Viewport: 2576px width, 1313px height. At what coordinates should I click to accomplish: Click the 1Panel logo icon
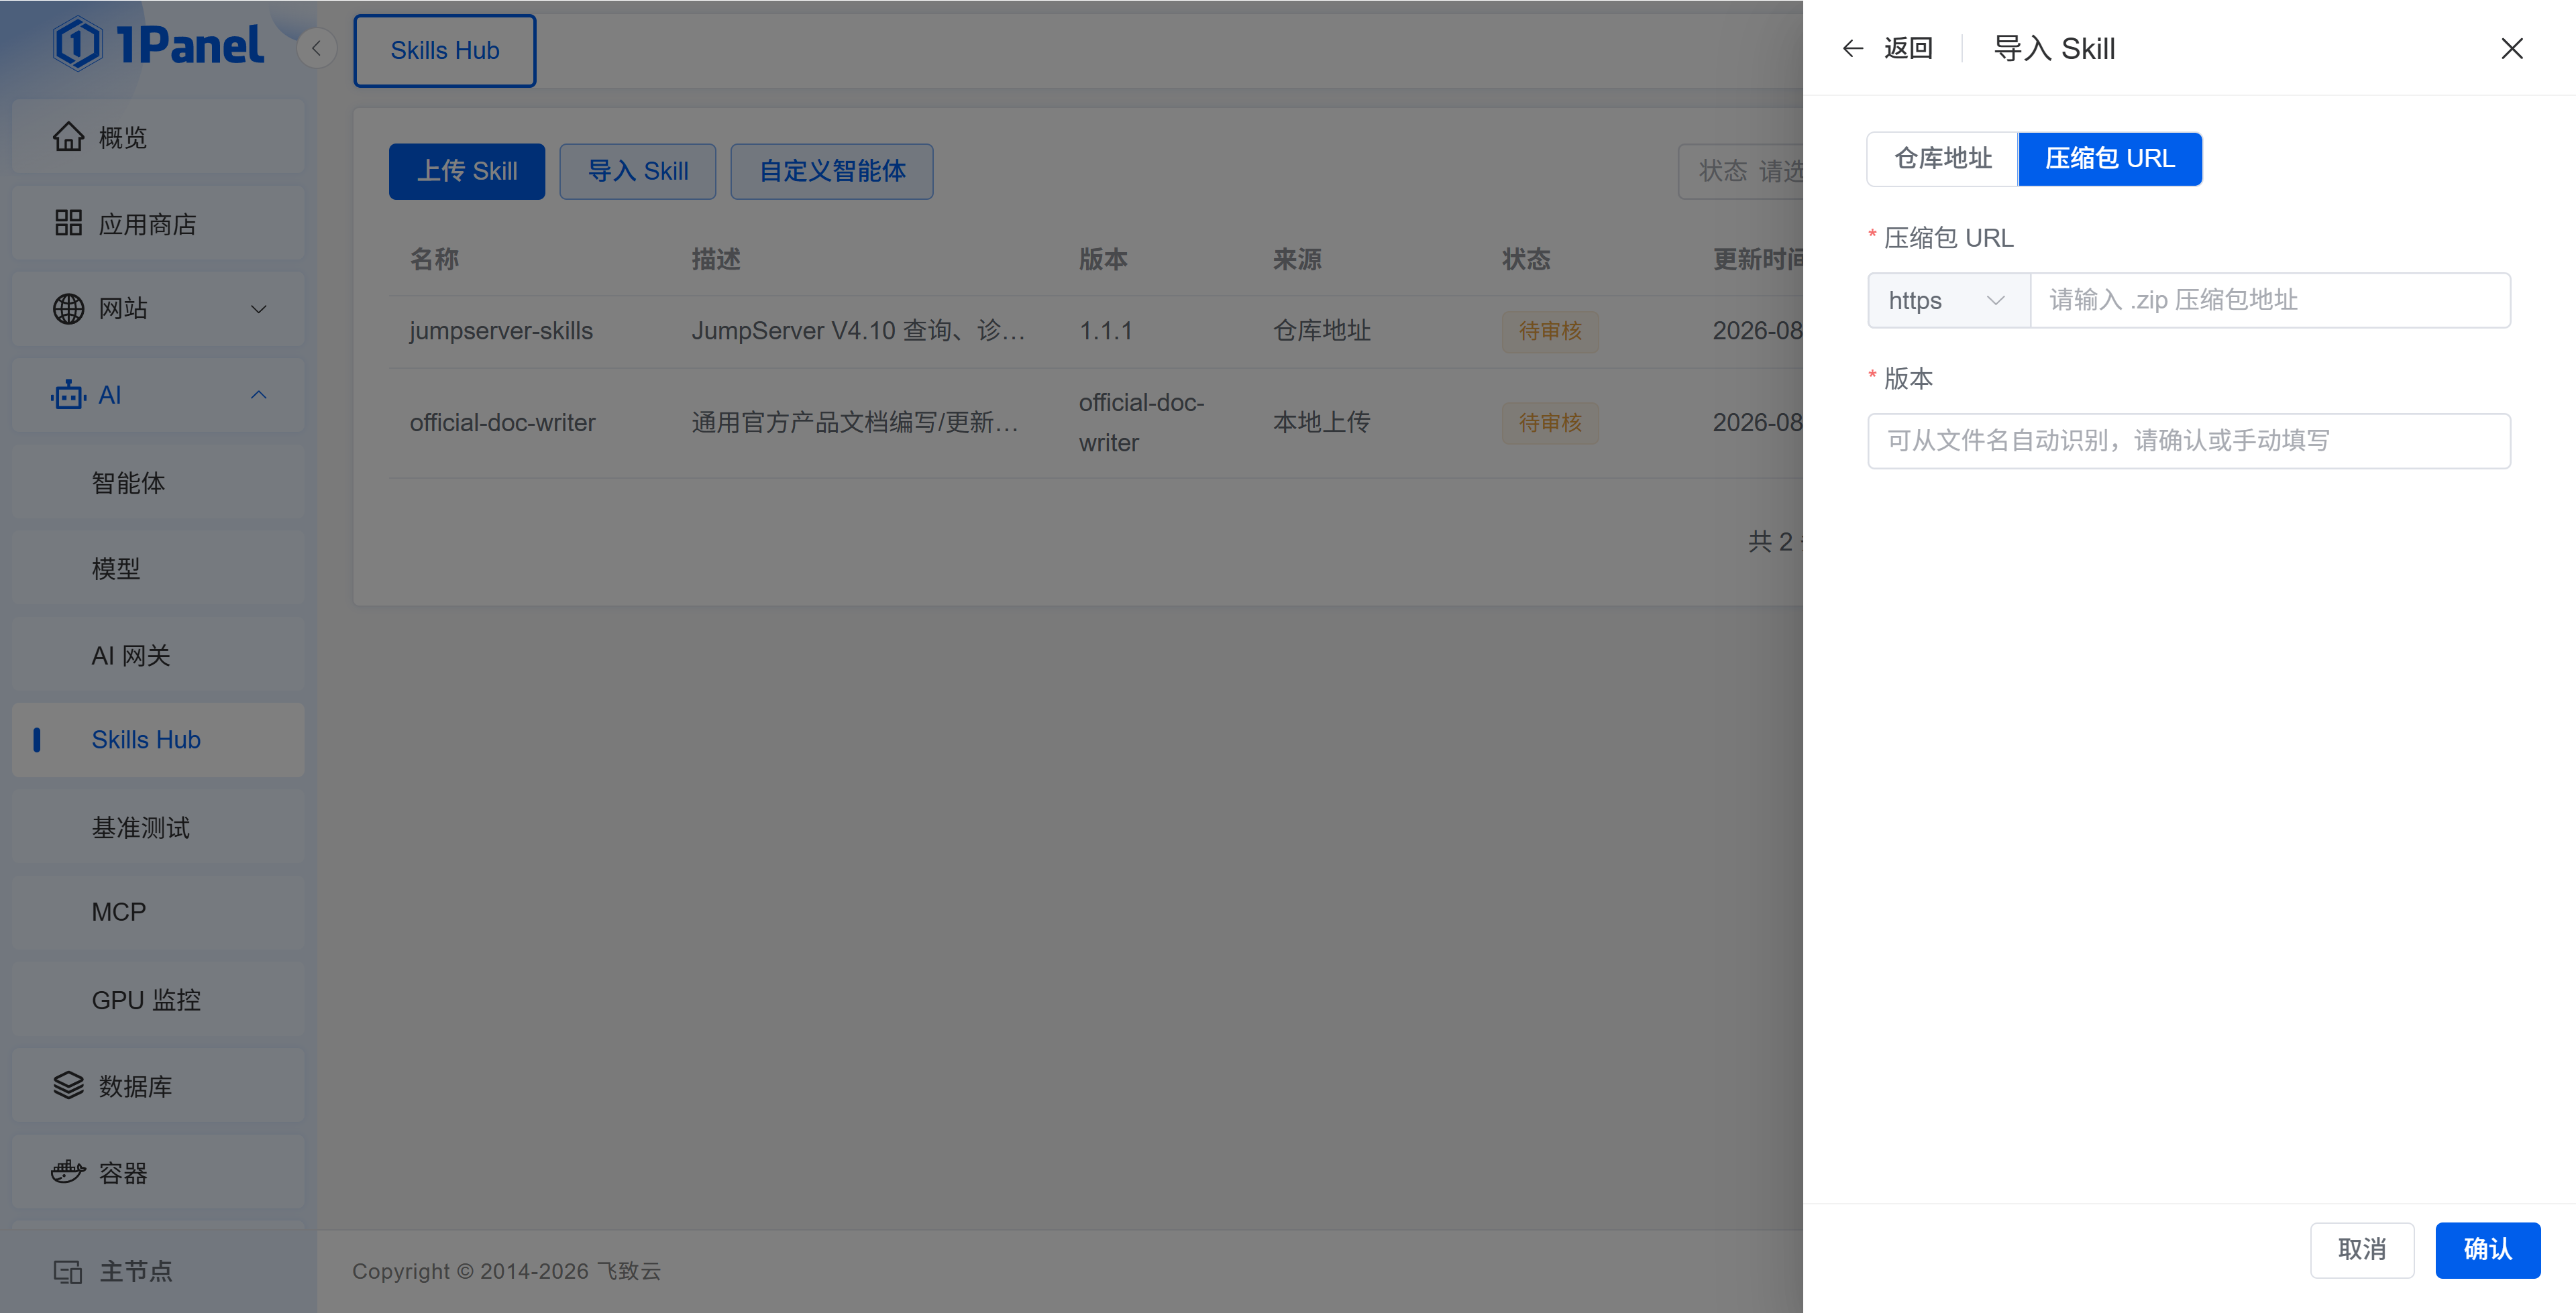tap(78, 45)
